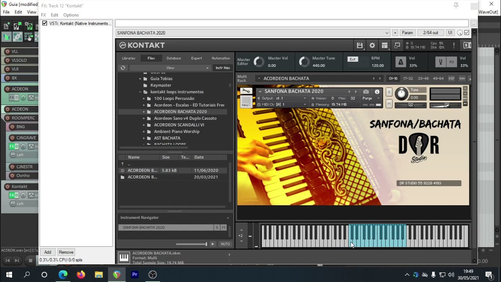This screenshot has height=282, width=501.
Task: Switch to the Expert tab
Action: [x=196, y=58]
